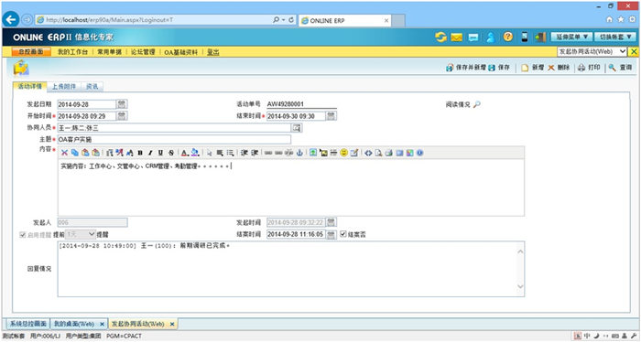Toggle underline formatting in content editor
This screenshot has height=342, width=641.
click(160, 153)
